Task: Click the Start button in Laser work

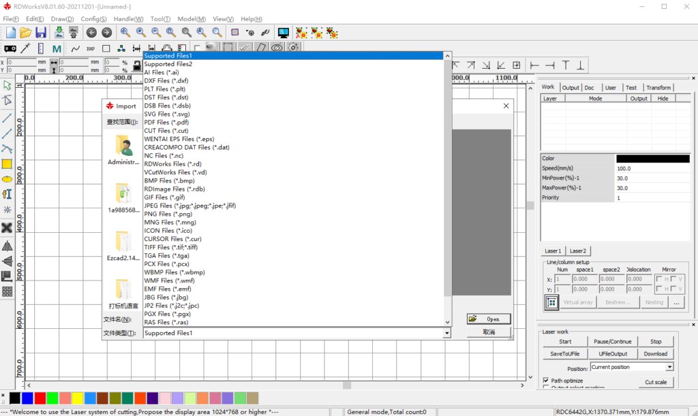Action: (x=565, y=342)
